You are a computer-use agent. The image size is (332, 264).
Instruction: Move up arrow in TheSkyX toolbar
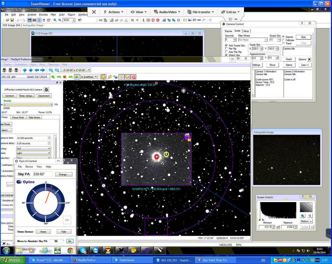pyautogui.click(x=25, y=70)
